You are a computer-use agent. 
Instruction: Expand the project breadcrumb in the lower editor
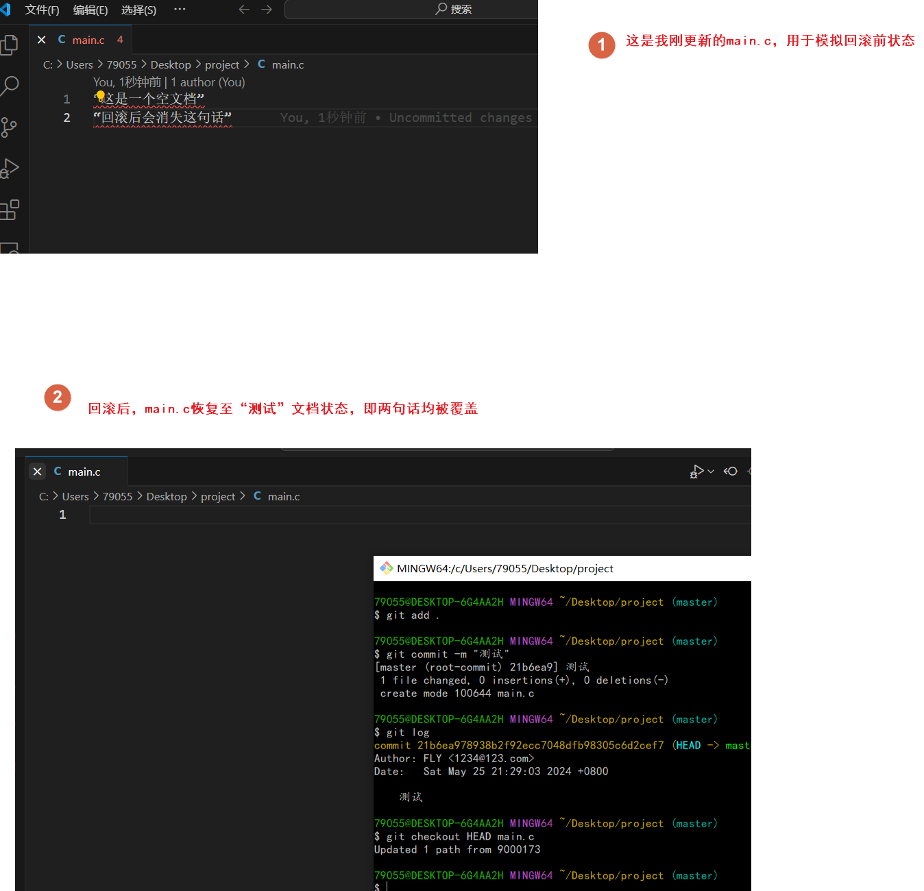[x=218, y=496]
